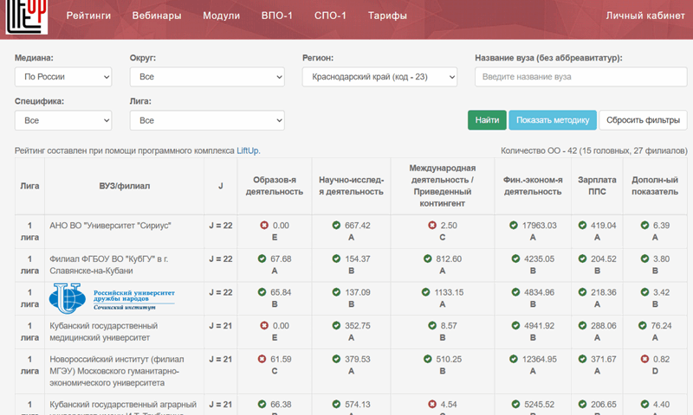Click the green check icon beside 17963.03
Image resolution: width=693 pixels, height=415 pixels.
[513, 226]
